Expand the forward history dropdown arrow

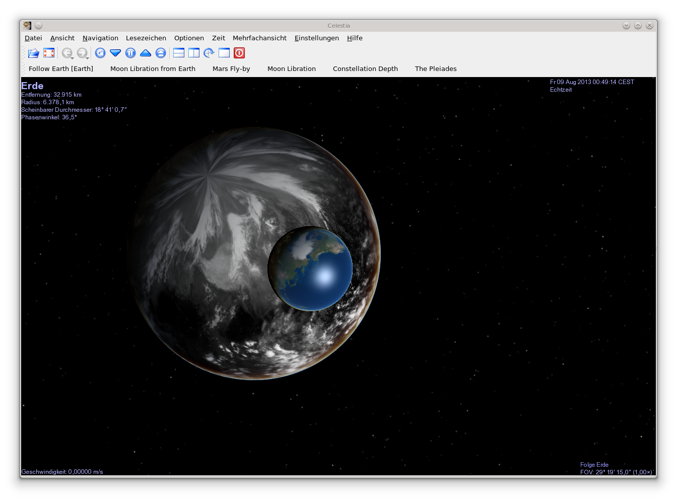88,58
